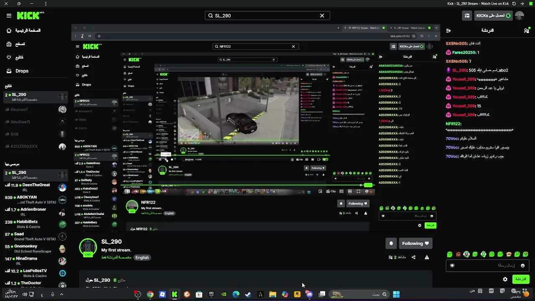Screen dimensions: 535x301
Task: Share the SL_290 stream
Action: [413, 257]
